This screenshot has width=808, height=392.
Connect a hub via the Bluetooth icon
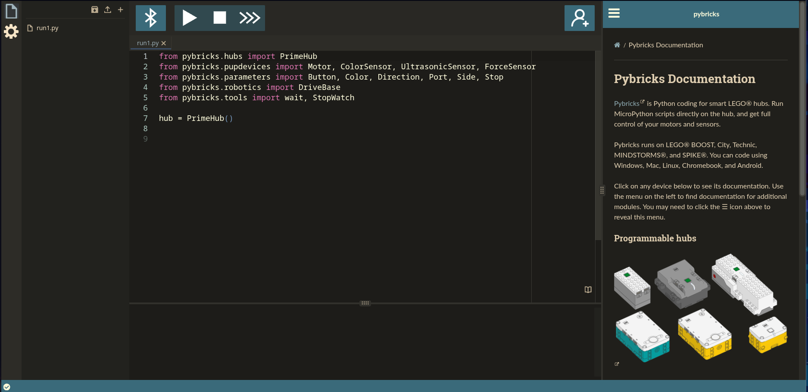[x=150, y=18]
